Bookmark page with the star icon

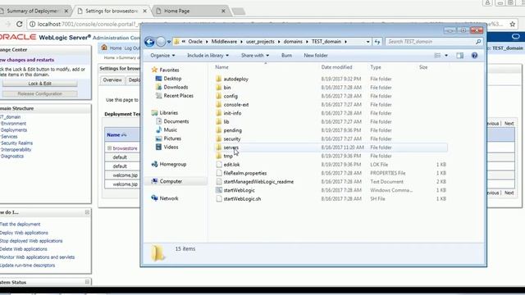(512, 24)
